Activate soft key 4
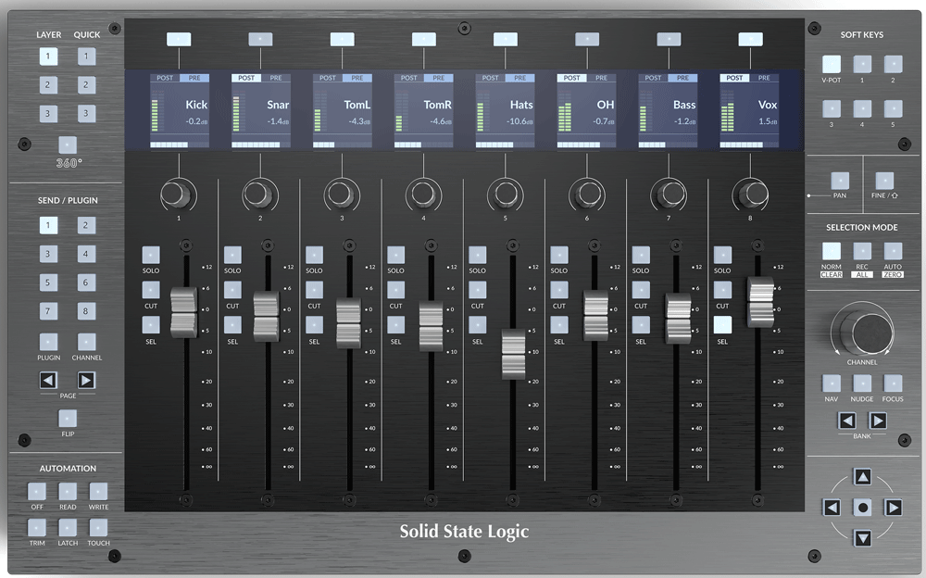 (x=862, y=108)
